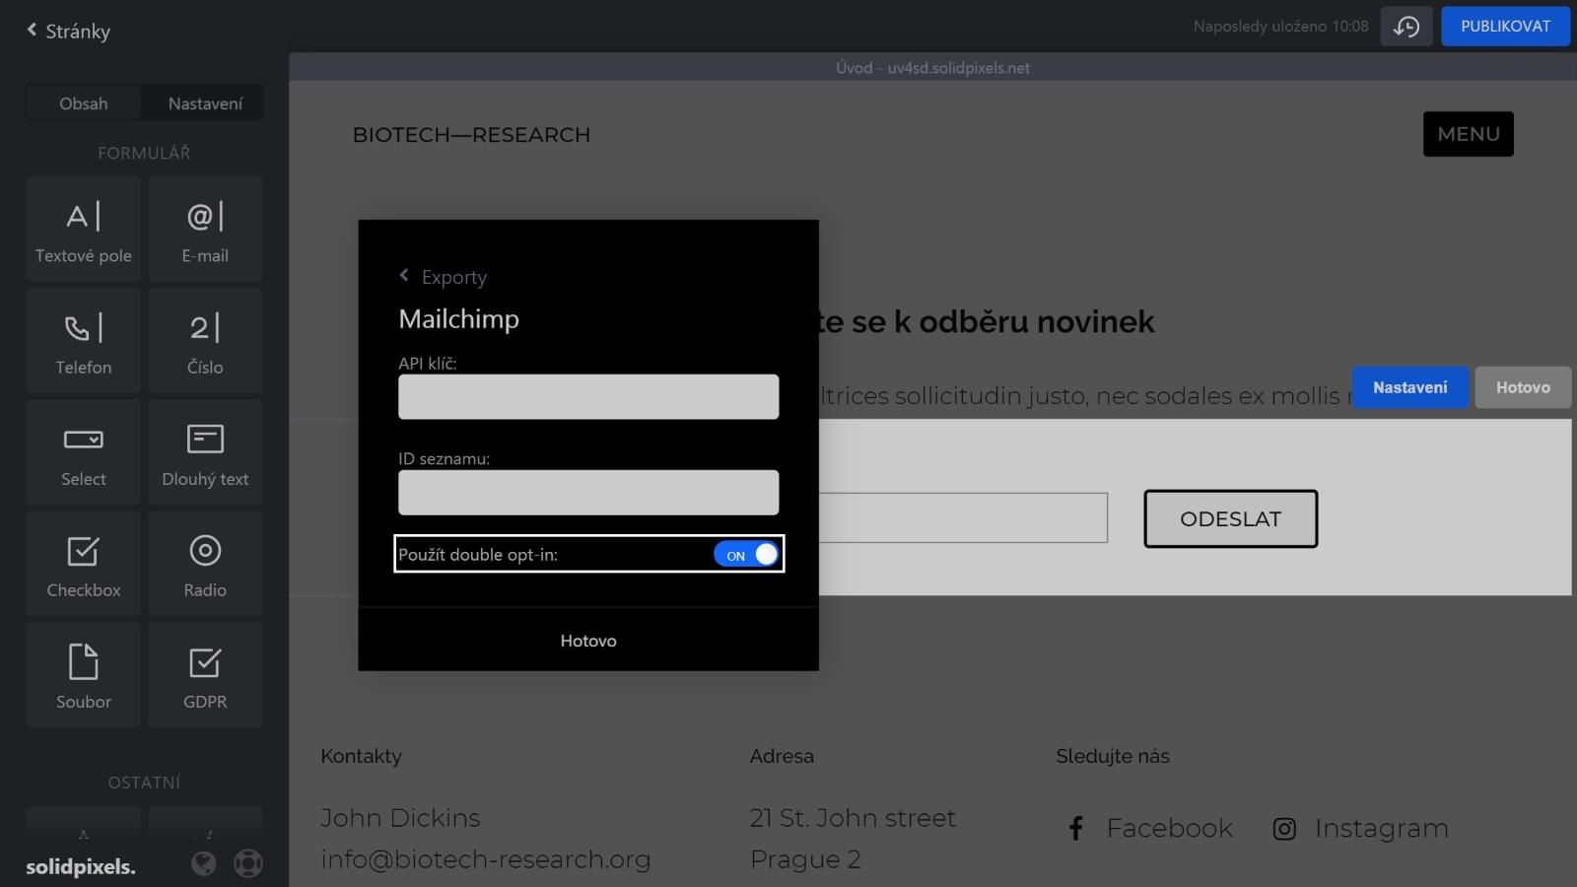Open the Facebook link in footer
This screenshot has width=1577, height=887.
click(1147, 828)
